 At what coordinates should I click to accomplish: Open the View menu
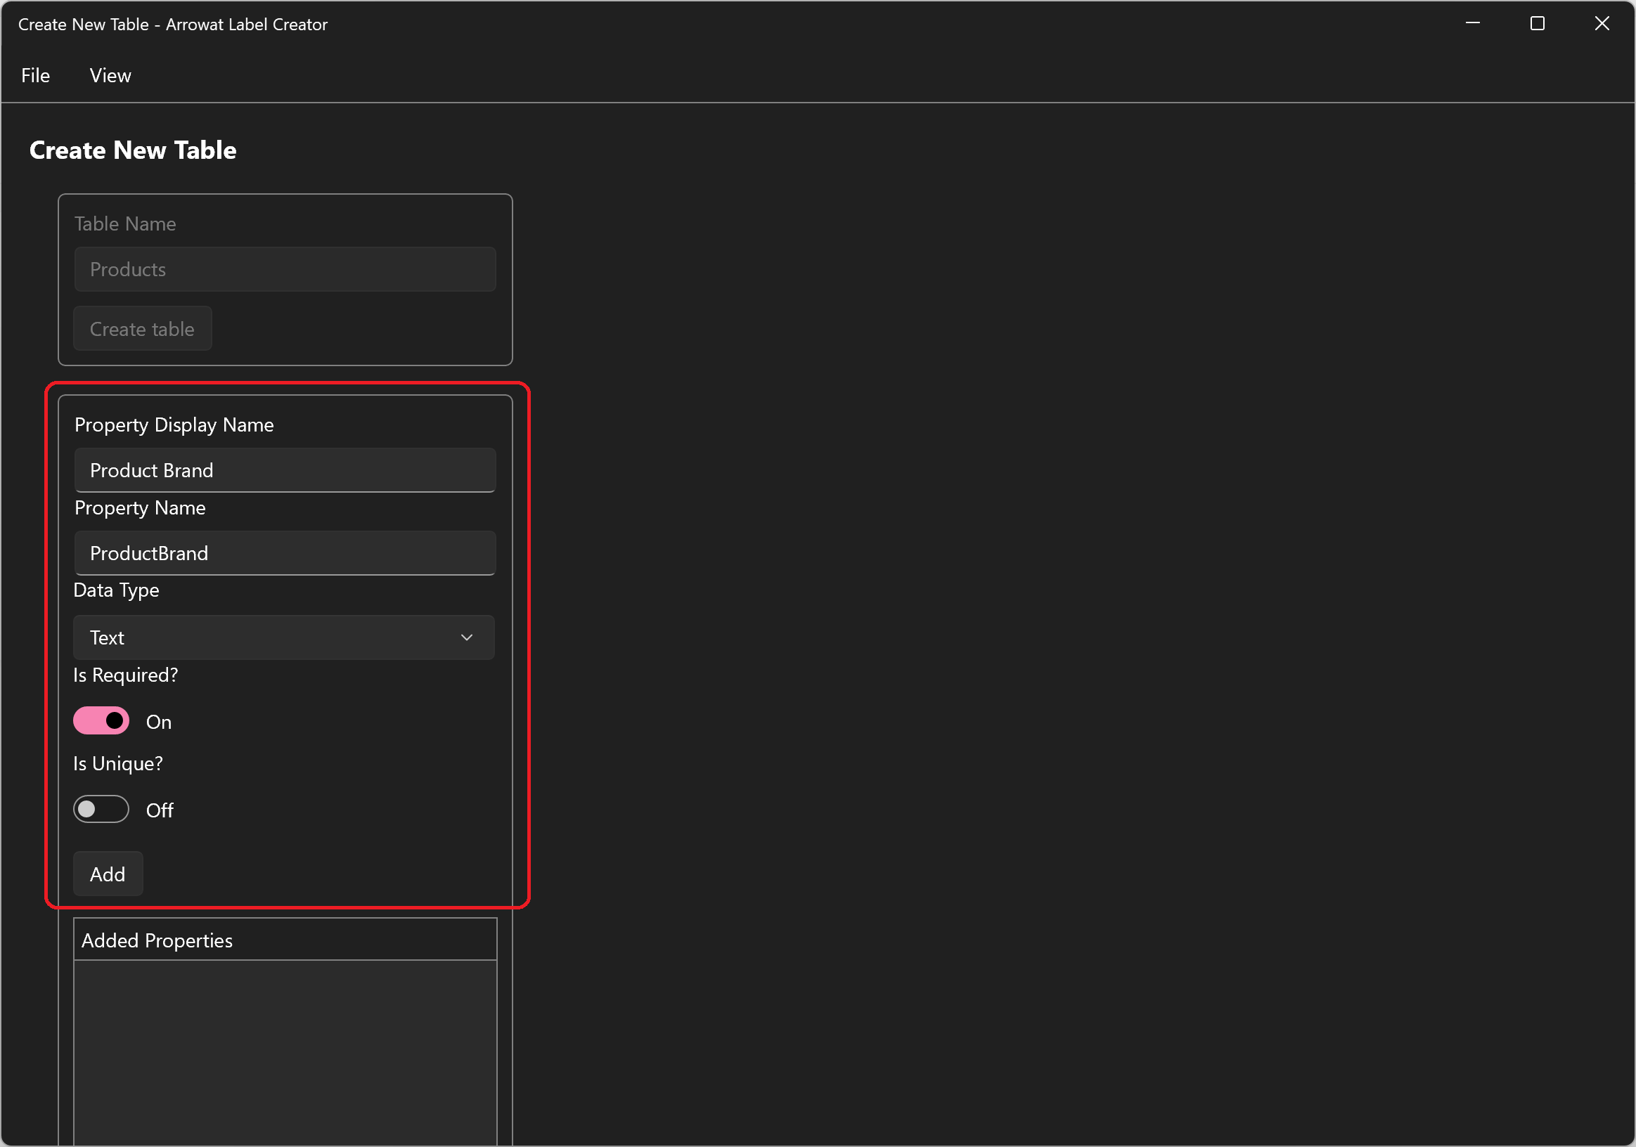click(110, 75)
